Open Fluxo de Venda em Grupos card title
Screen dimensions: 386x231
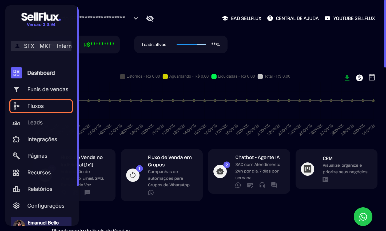coord(170,161)
